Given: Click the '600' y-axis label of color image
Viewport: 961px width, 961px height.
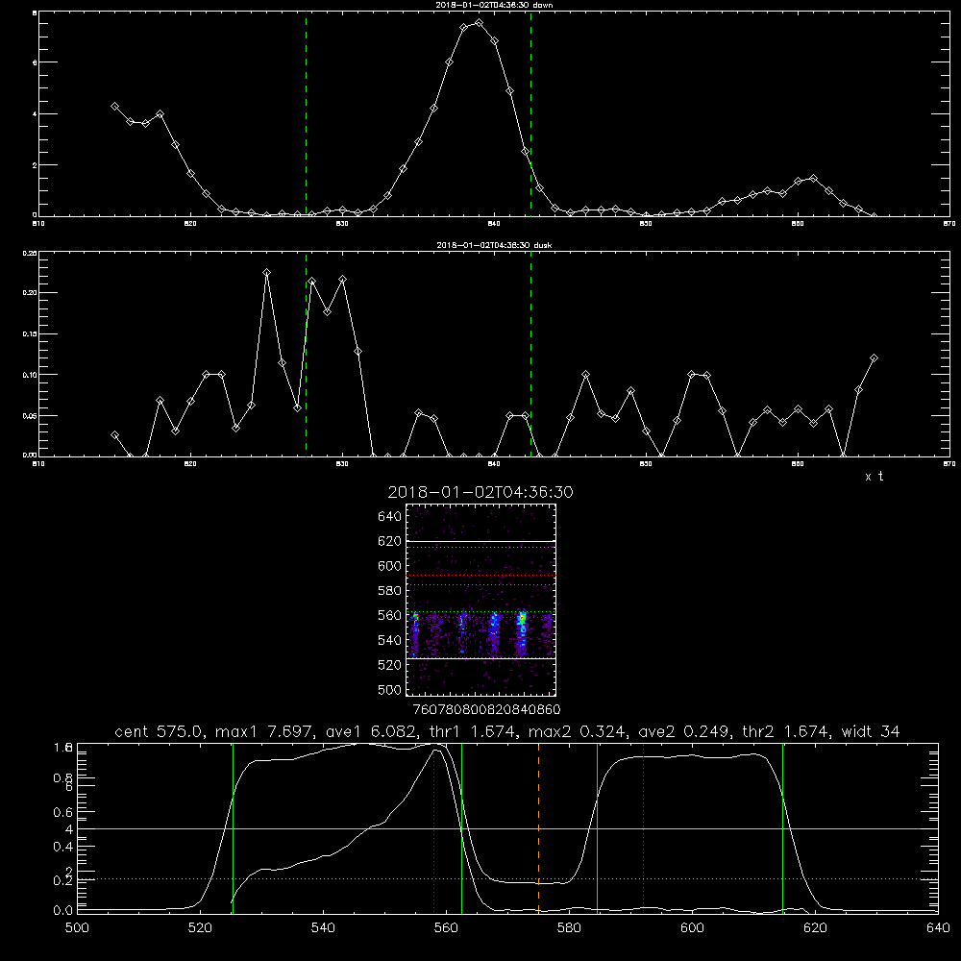Looking at the screenshot, I should (390, 566).
